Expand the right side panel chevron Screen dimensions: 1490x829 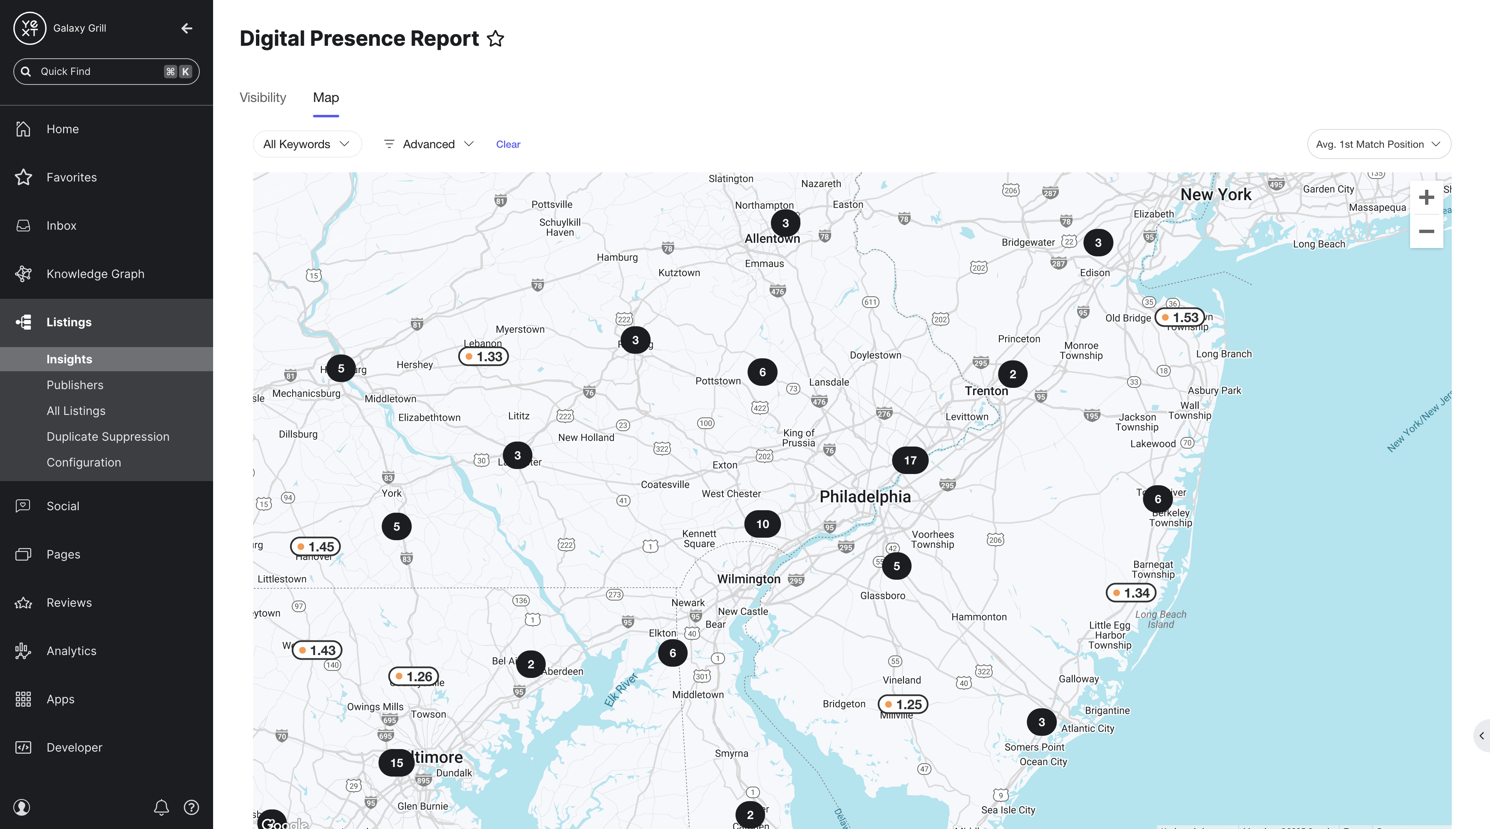[1482, 736]
